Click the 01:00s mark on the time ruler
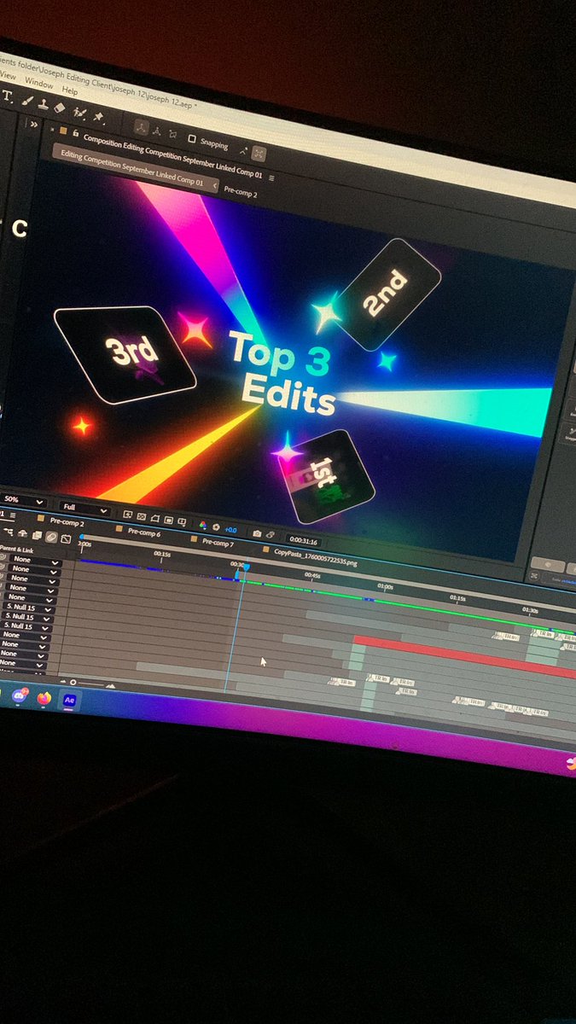576x1024 pixels. (x=385, y=587)
